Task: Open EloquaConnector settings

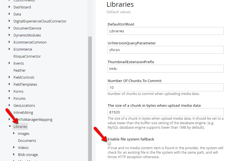Action: point(27,56)
